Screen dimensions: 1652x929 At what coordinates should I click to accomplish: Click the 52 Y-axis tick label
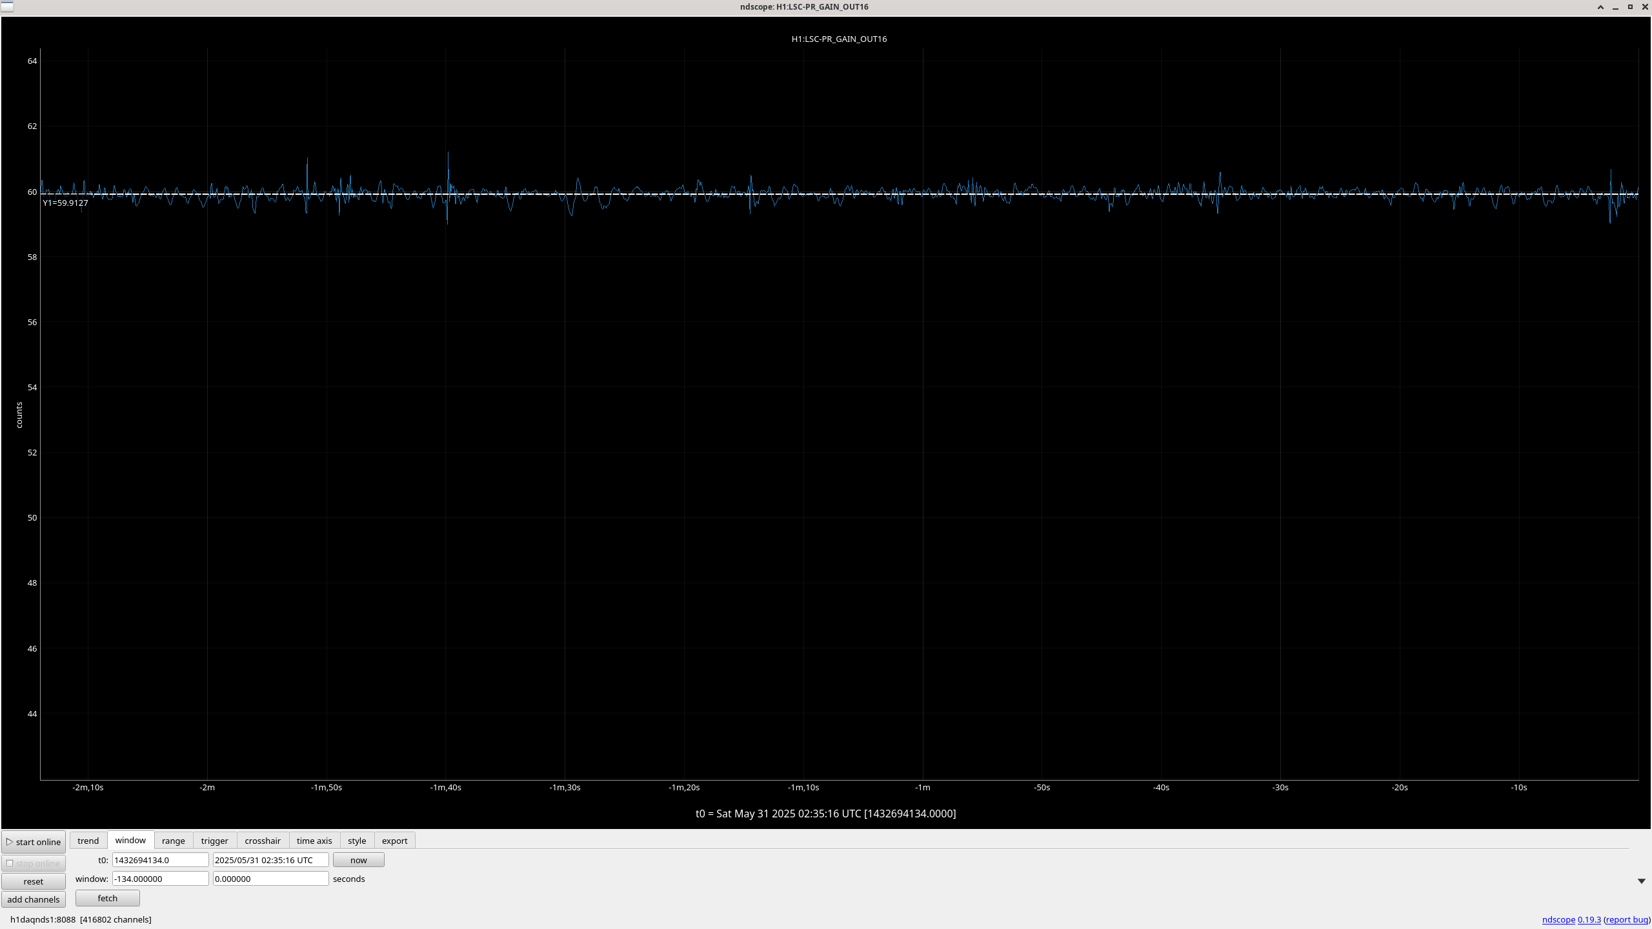[x=32, y=452]
